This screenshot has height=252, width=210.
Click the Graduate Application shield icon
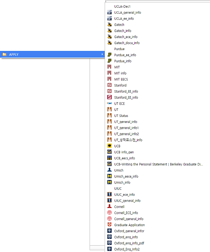click(109, 225)
